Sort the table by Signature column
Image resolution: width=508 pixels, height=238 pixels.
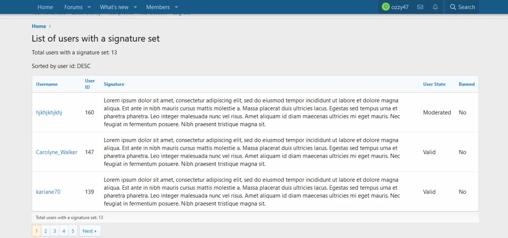point(114,84)
